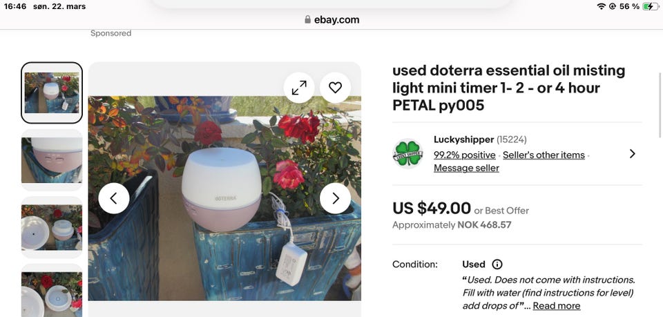Screen dimensions: 663x317
Task: Click the Message seller link
Action: click(x=466, y=168)
